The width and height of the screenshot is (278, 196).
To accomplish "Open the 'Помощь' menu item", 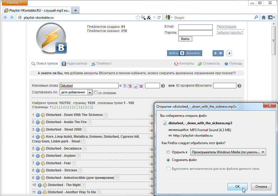I will pyautogui.click(x=233, y=63).
